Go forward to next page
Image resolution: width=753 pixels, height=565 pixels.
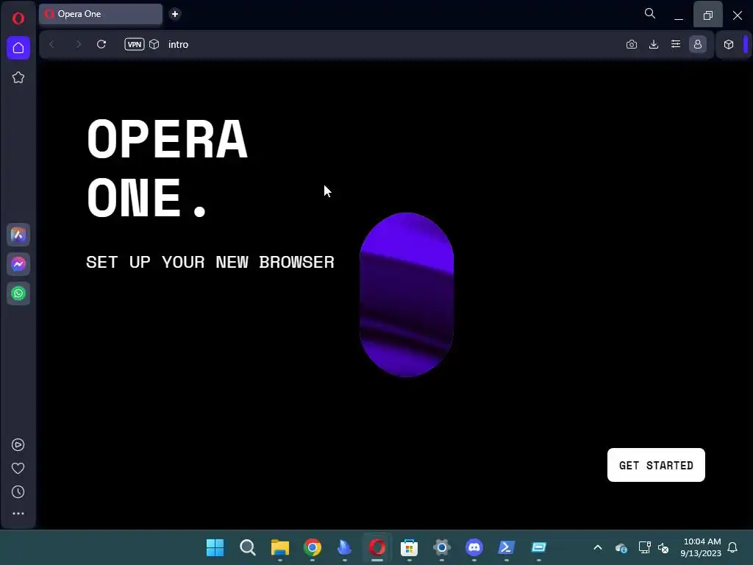[x=78, y=44]
